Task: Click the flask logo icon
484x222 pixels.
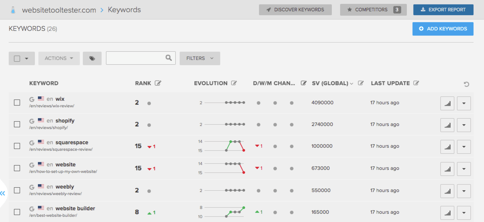Action: pos(13,10)
